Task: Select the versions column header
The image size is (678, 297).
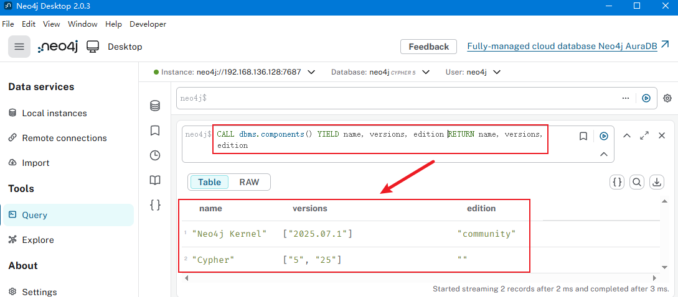Action: [310, 209]
